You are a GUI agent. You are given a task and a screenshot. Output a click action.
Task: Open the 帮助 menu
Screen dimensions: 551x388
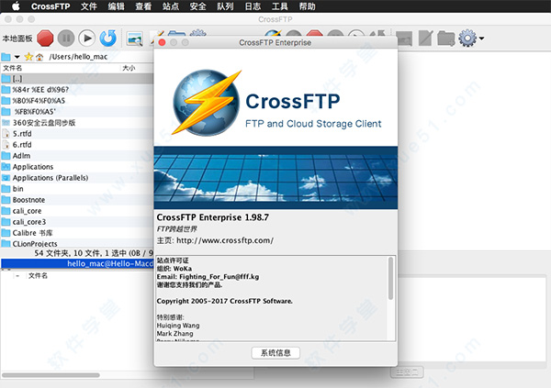307,6
